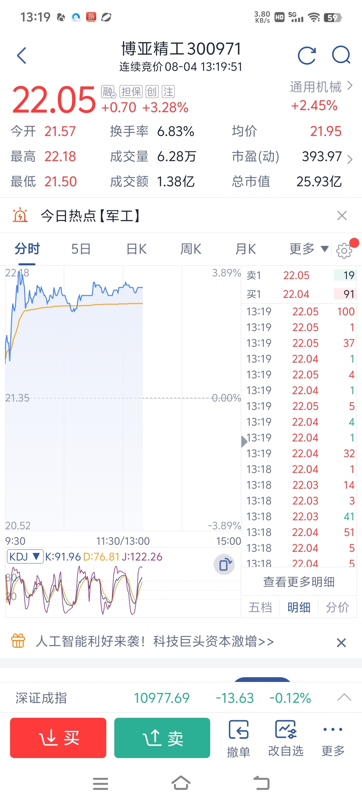Switch order panel to 分价

338,607
